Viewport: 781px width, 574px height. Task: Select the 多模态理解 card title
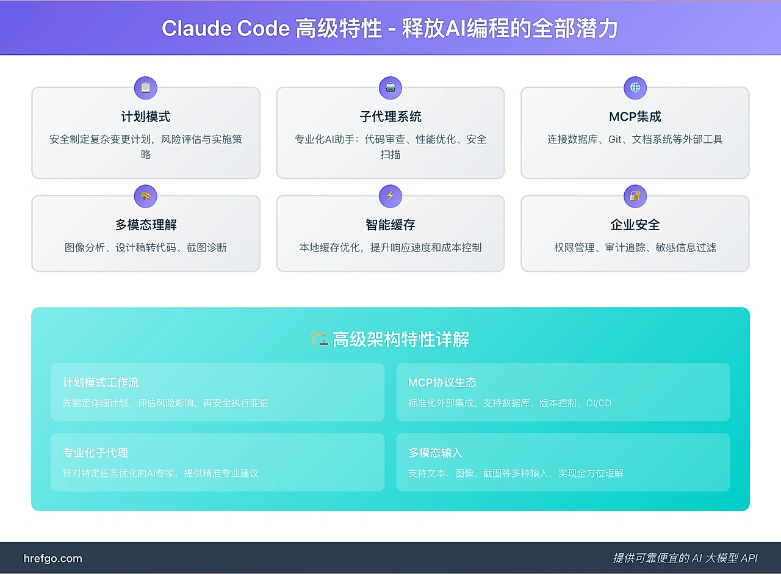tap(146, 225)
